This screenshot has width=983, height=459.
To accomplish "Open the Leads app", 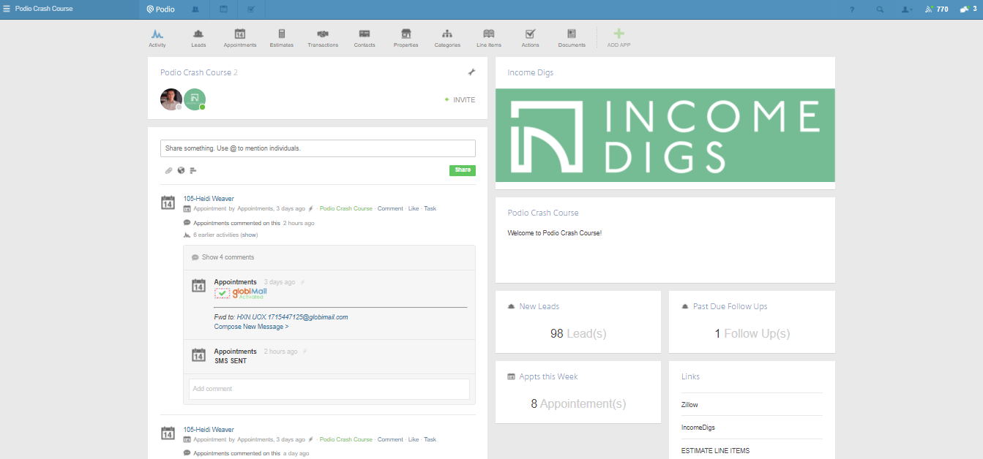I will click(x=198, y=38).
